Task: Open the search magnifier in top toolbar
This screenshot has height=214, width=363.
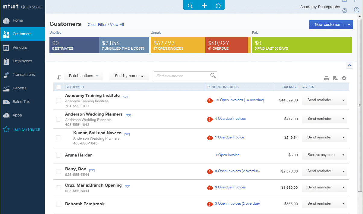Action: click(x=190, y=6)
